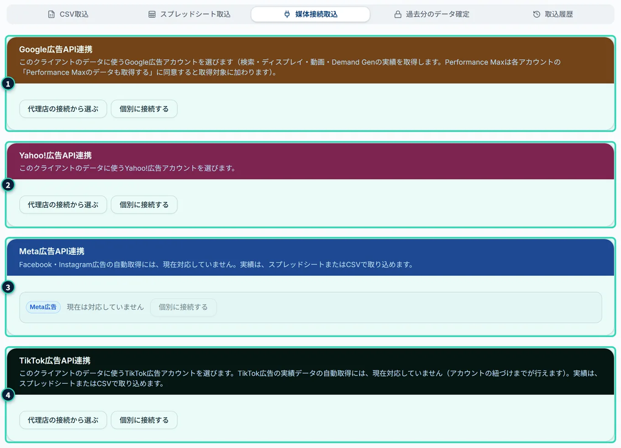The image size is (621, 448).
Task: Click the history clock icon
Action: (x=537, y=14)
